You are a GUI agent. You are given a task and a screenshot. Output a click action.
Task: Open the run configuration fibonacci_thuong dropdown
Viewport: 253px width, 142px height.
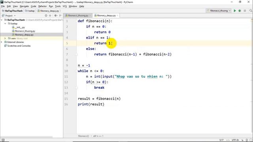click(219, 11)
